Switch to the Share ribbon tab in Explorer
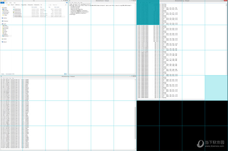 pyautogui.click(x=11, y=3)
